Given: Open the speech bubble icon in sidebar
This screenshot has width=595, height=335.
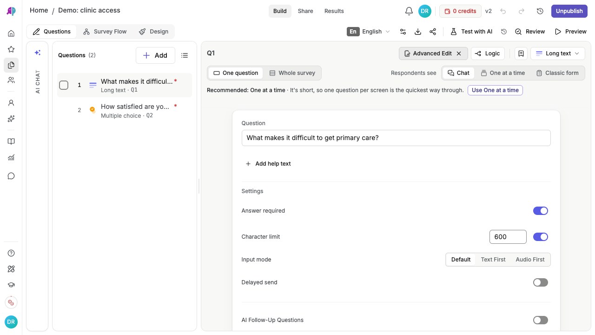Looking at the screenshot, I should (11, 176).
